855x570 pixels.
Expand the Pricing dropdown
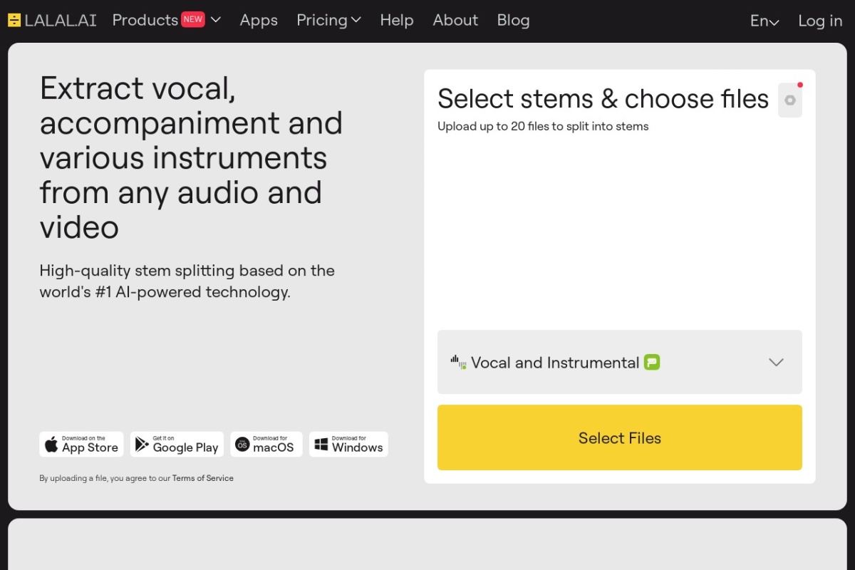tap(328, 21)
